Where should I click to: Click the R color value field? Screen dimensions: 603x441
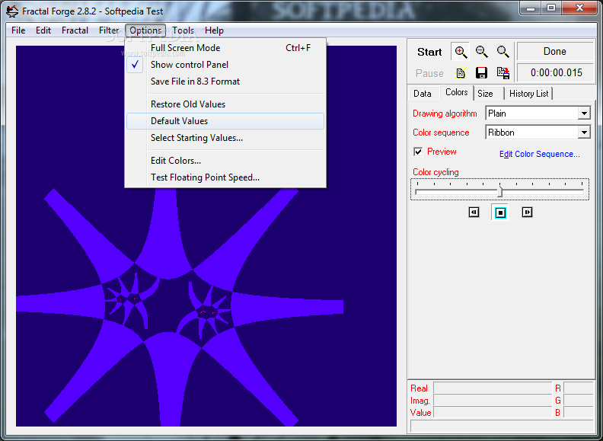[578, 388]
